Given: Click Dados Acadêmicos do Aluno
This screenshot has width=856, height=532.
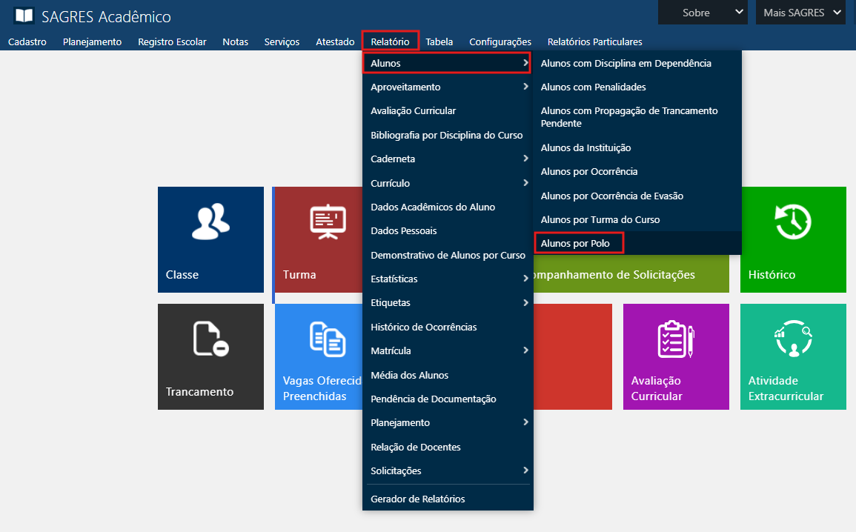Looking at the screenshot, I should [433, 207].
